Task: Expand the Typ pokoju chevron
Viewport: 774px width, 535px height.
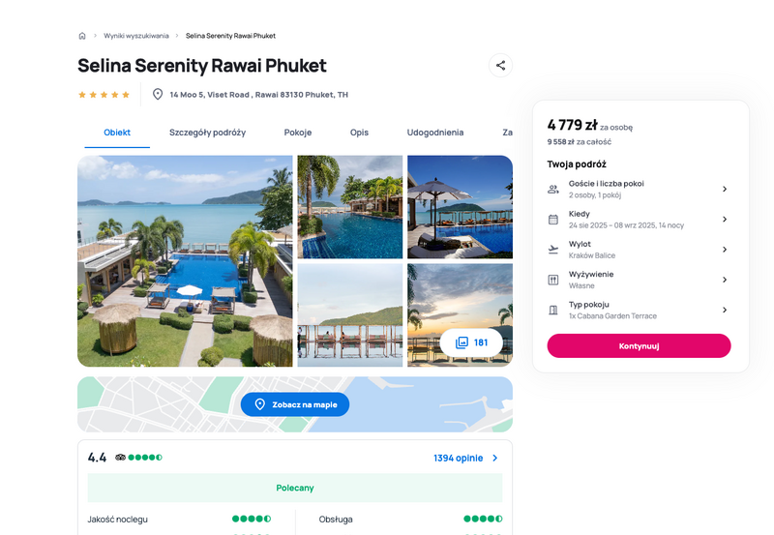Action: pyautogui.click(x=725, y=310)
